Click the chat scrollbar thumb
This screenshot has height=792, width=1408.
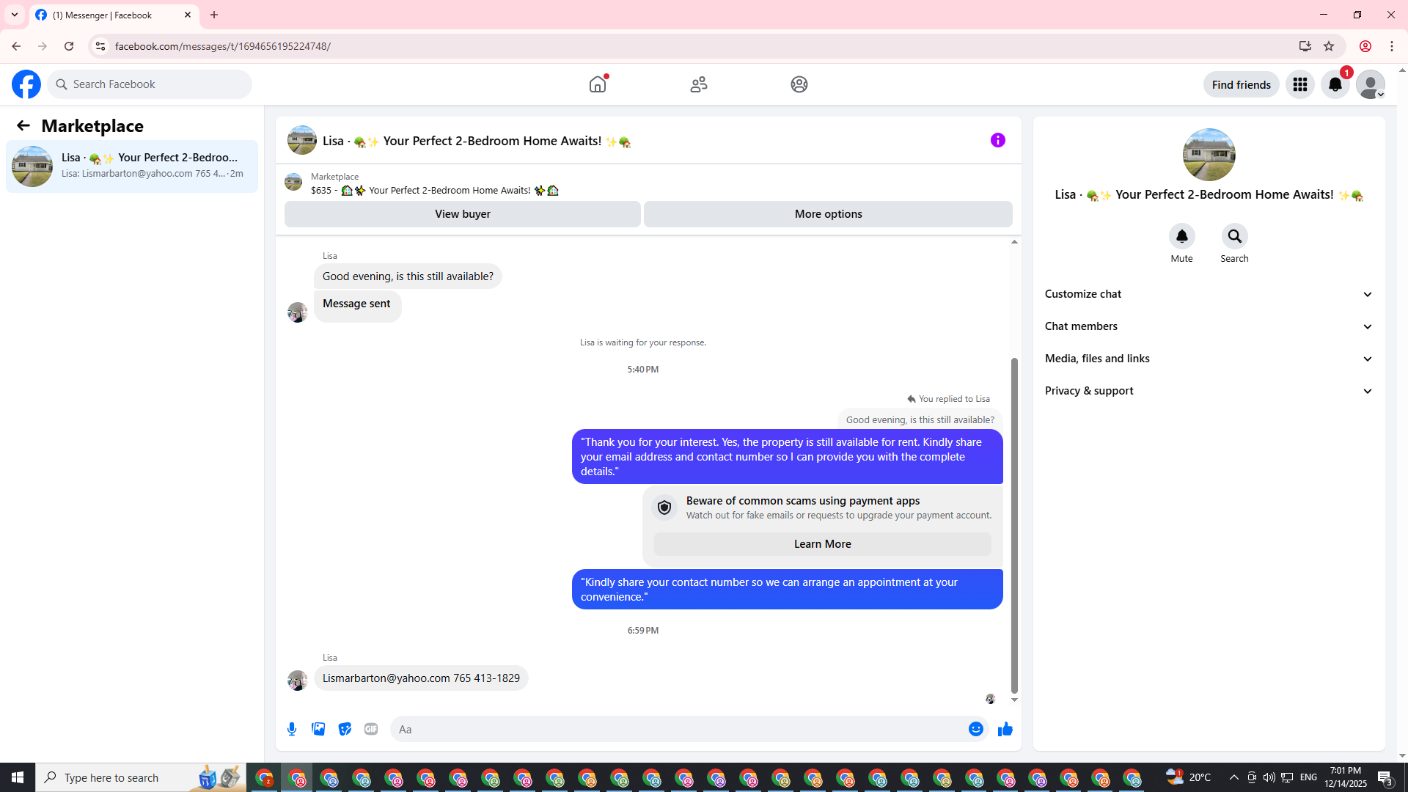(x=1014, y=524)
